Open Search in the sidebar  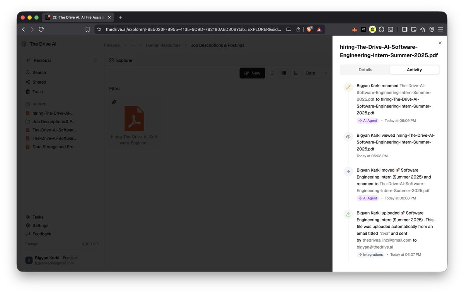click(36, 72)
